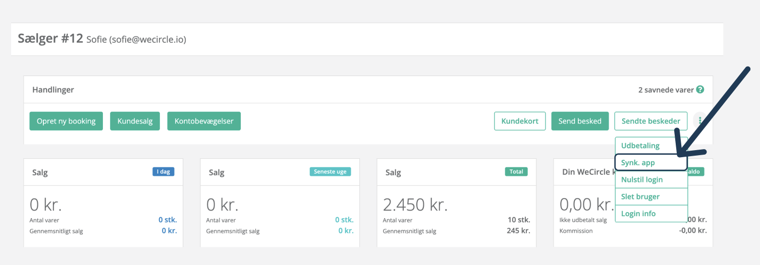Open Login info menu item
The width and height of the screenshot is (760, 265).
coord(638,214)
